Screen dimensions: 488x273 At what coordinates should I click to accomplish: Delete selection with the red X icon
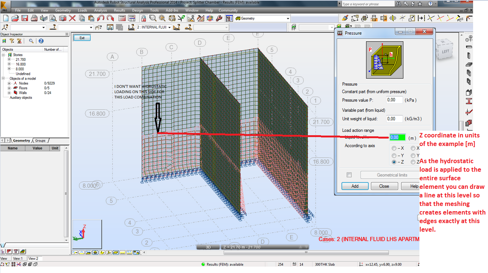72,18
